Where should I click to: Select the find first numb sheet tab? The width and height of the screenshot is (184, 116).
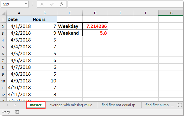(x=157, y=105)
